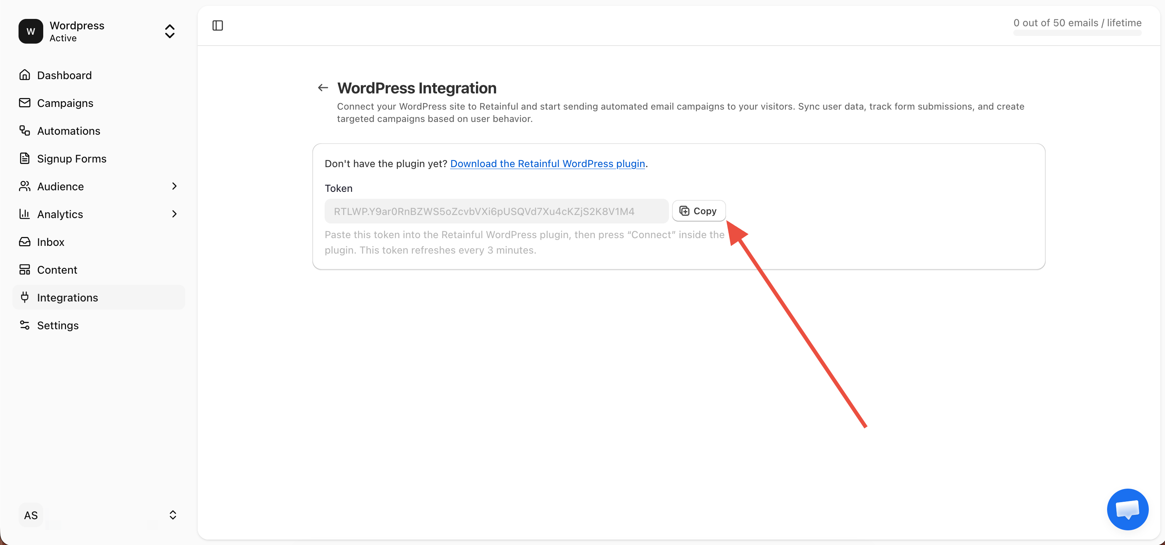
Task: Click the 'Wordpress' workspace name
Action: click(77, 25)
